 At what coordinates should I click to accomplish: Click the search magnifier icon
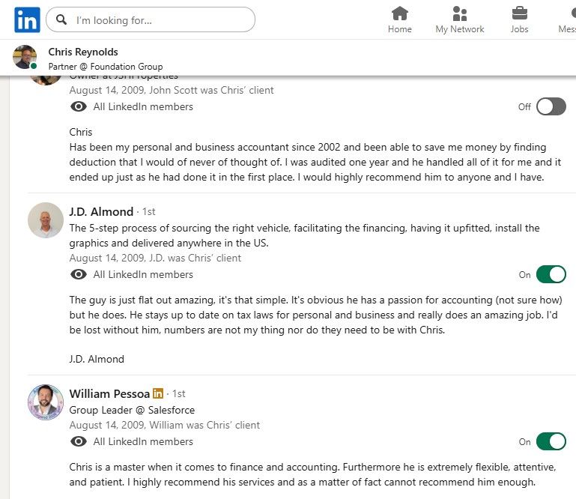point(61,20)
